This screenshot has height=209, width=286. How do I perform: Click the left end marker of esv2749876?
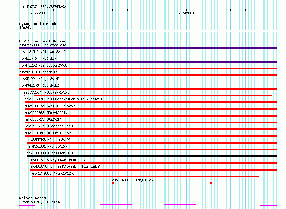tap(113, 183)
